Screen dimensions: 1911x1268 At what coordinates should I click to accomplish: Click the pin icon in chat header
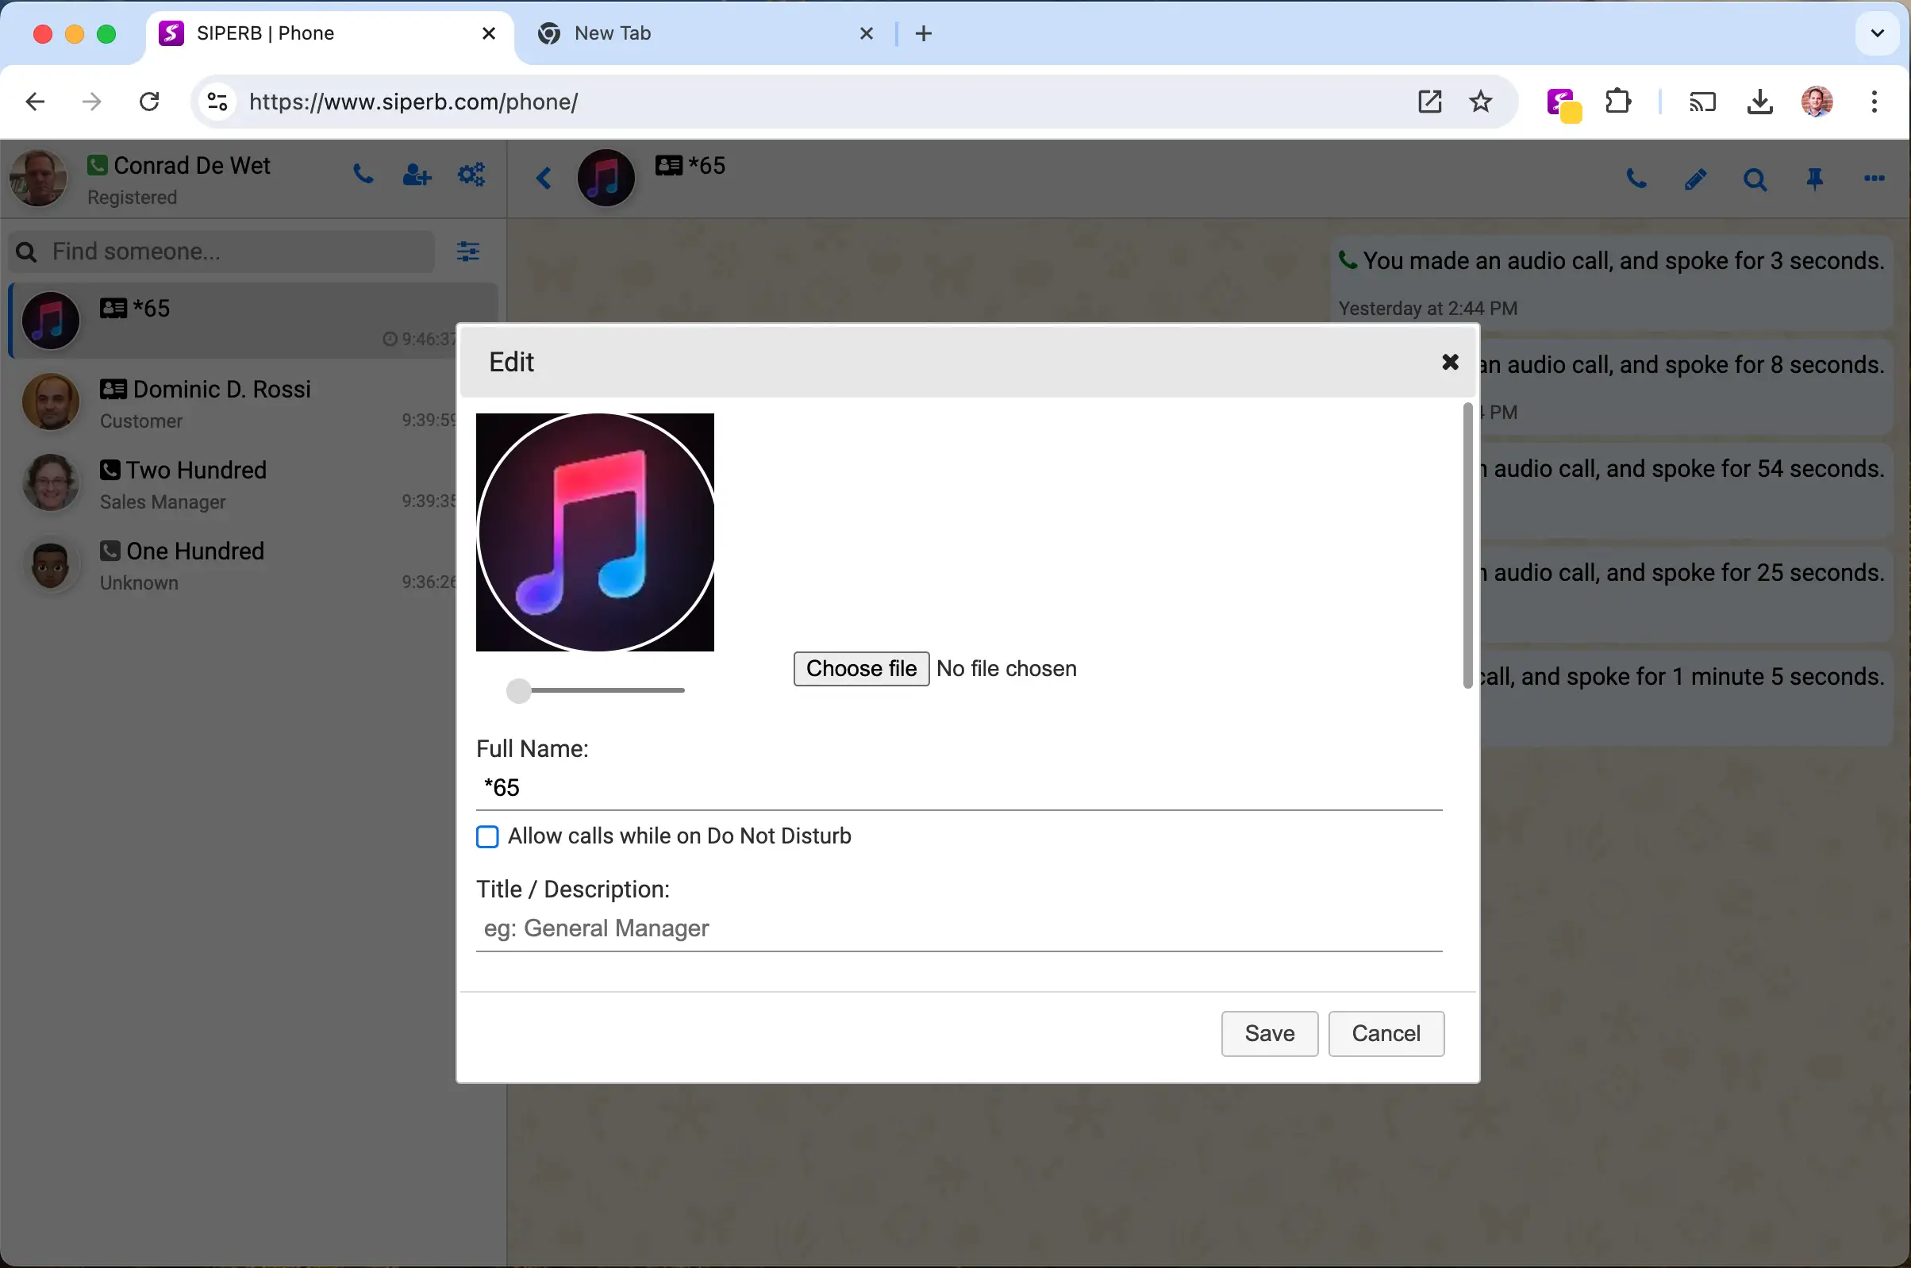pos(1815,179)
